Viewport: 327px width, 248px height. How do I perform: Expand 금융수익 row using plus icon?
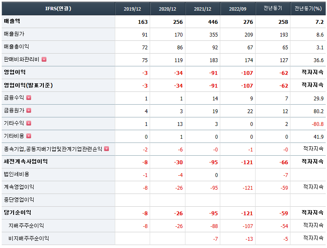(29, 97)
